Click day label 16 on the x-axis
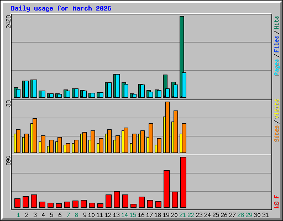Viewport: 283px width, 221px height. [x=141, y=215]
